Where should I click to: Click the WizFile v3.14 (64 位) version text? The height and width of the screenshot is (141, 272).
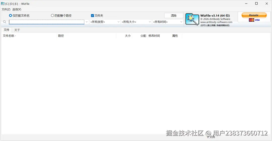click(x=215, y=16)
